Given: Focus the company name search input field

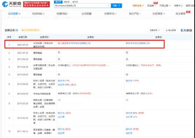Looking at the screenshot, I should (x=81, y=6).
